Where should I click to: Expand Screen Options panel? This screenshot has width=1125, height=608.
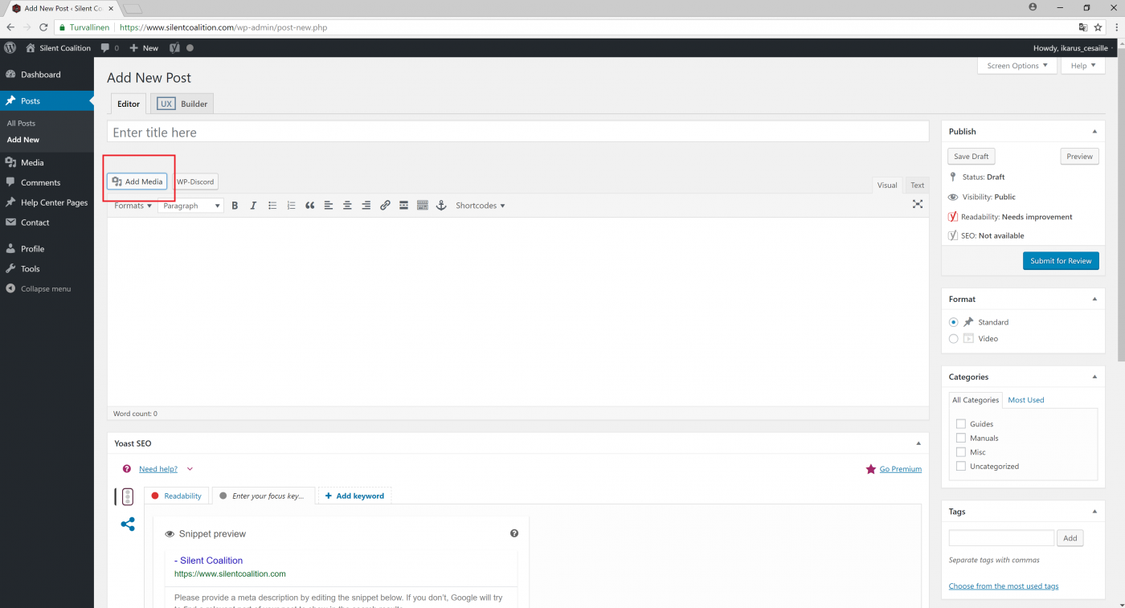(x=1017, y=66)
